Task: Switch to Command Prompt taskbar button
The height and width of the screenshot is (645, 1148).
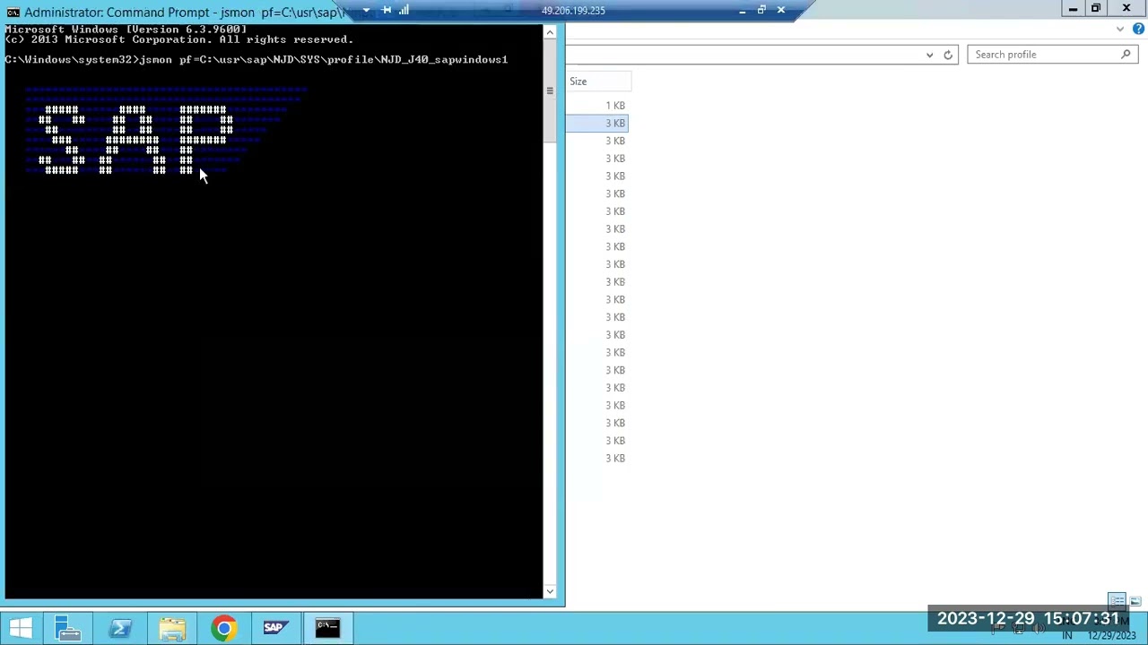Action: 327,628
